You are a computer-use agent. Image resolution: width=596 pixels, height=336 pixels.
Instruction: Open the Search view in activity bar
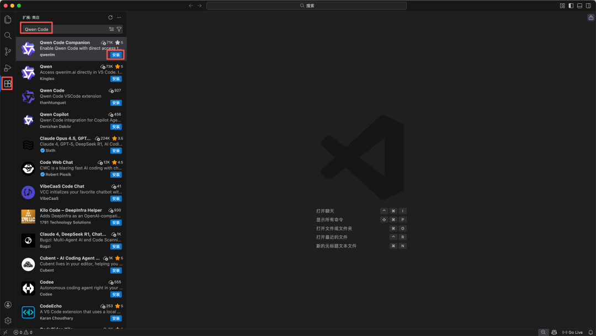pyautogui.click(x=8, y=35)
